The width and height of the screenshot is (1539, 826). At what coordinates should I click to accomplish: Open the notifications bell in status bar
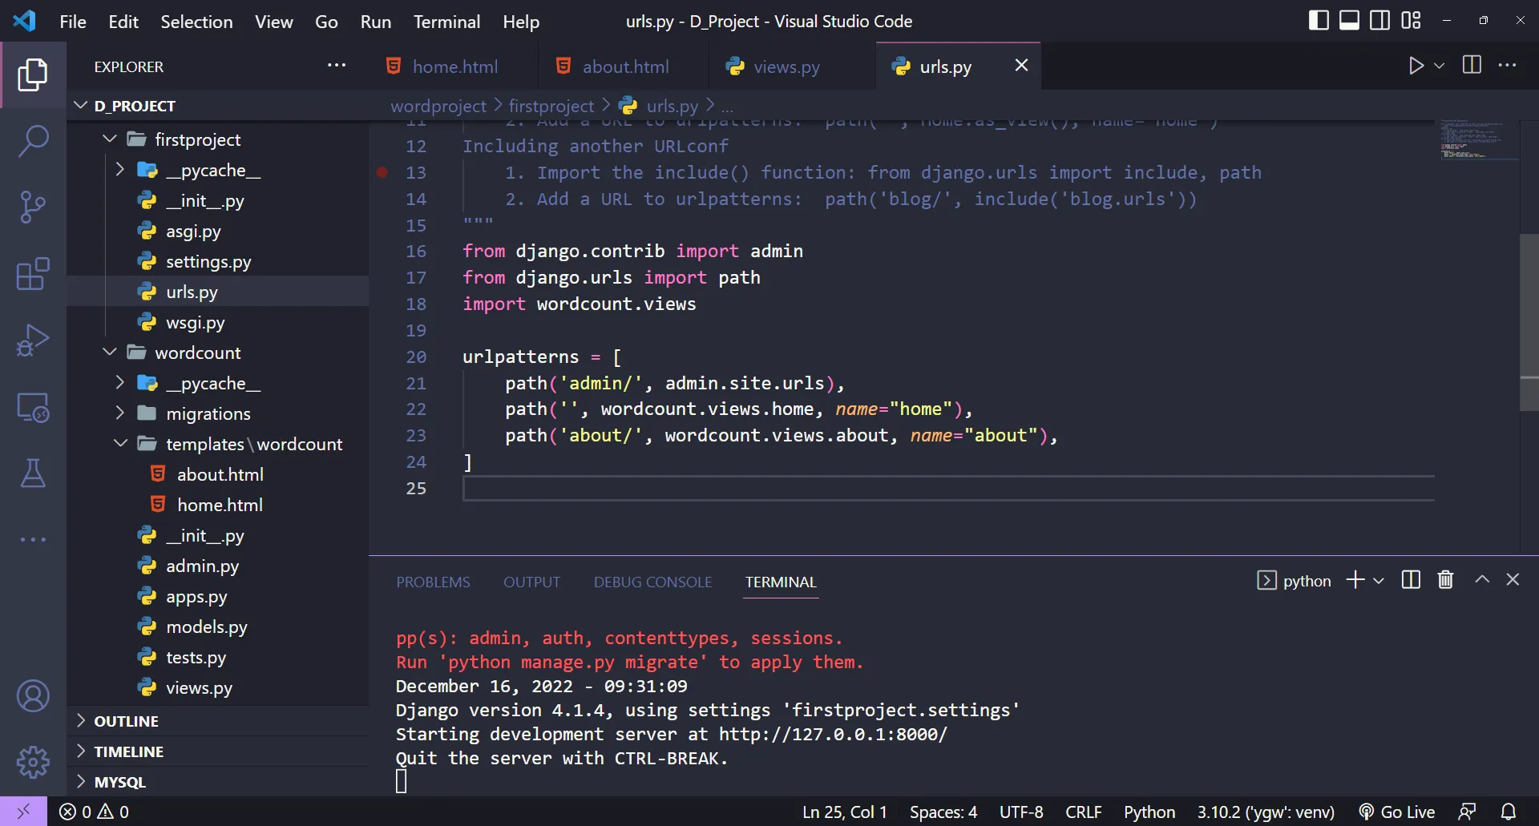1508,812
